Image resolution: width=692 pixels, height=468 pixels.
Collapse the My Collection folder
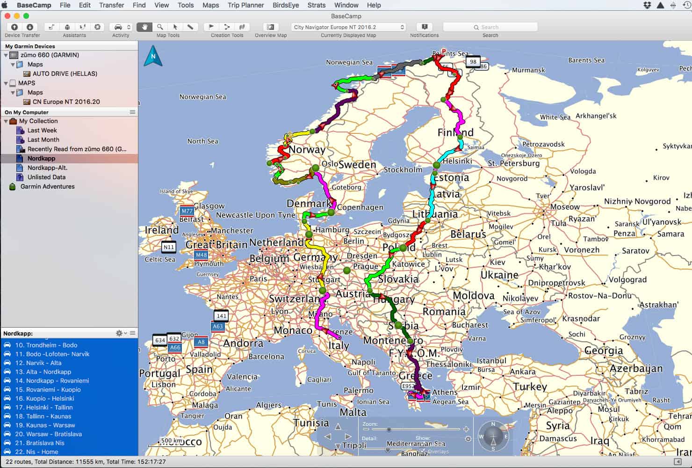pos(6,121)
